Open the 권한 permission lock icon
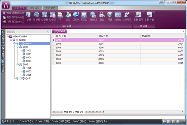The width and height of the screenshot is (187, 125). 102,16
